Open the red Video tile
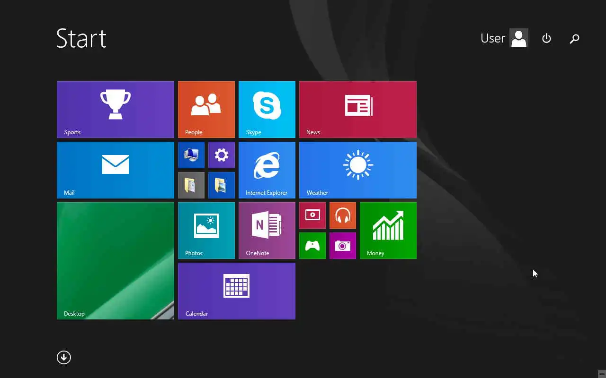 pos(312,215)
